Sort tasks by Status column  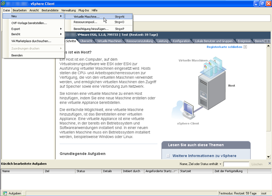coord(88,171)
